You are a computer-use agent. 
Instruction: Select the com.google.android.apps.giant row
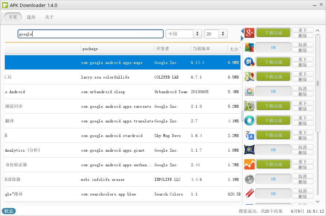coord(122,150)
